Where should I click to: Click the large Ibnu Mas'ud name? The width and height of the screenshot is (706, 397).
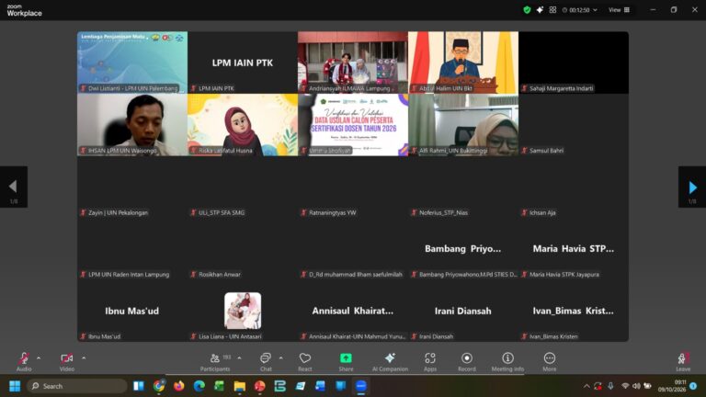132,311
